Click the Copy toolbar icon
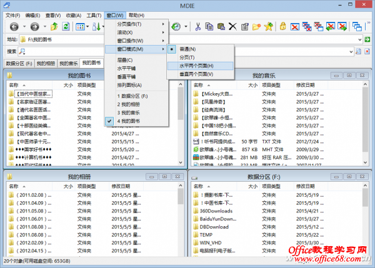The width and height of the screenshot is (375, 268). [209, 26]
